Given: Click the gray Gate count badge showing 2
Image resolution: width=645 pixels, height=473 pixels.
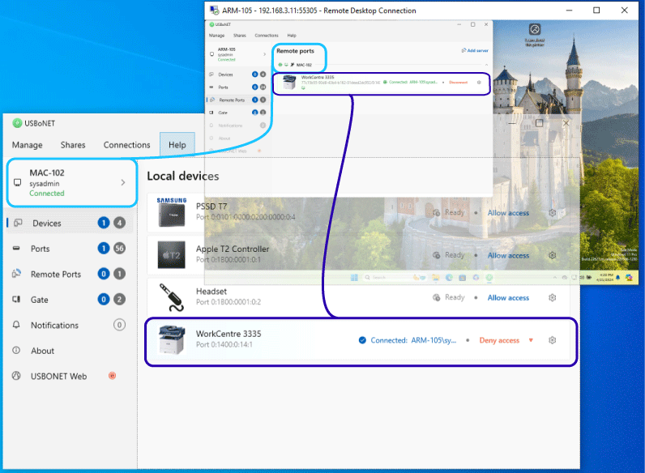Looking at the screenshot, I should [119, 299].
